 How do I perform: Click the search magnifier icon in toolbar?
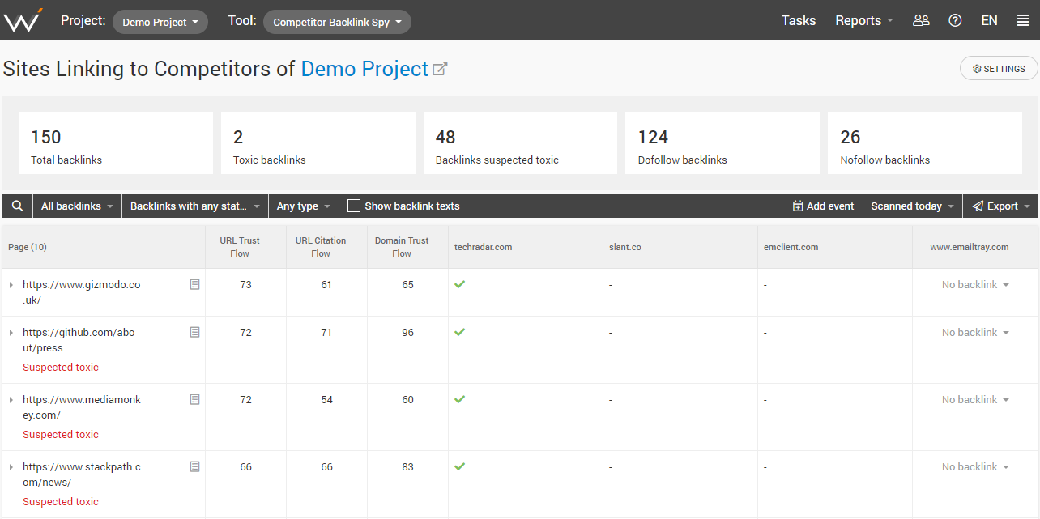tap(18, 206)
